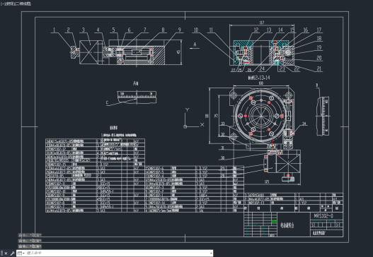
Task: Open command line customize wrench menu
Action: point(12,253)
